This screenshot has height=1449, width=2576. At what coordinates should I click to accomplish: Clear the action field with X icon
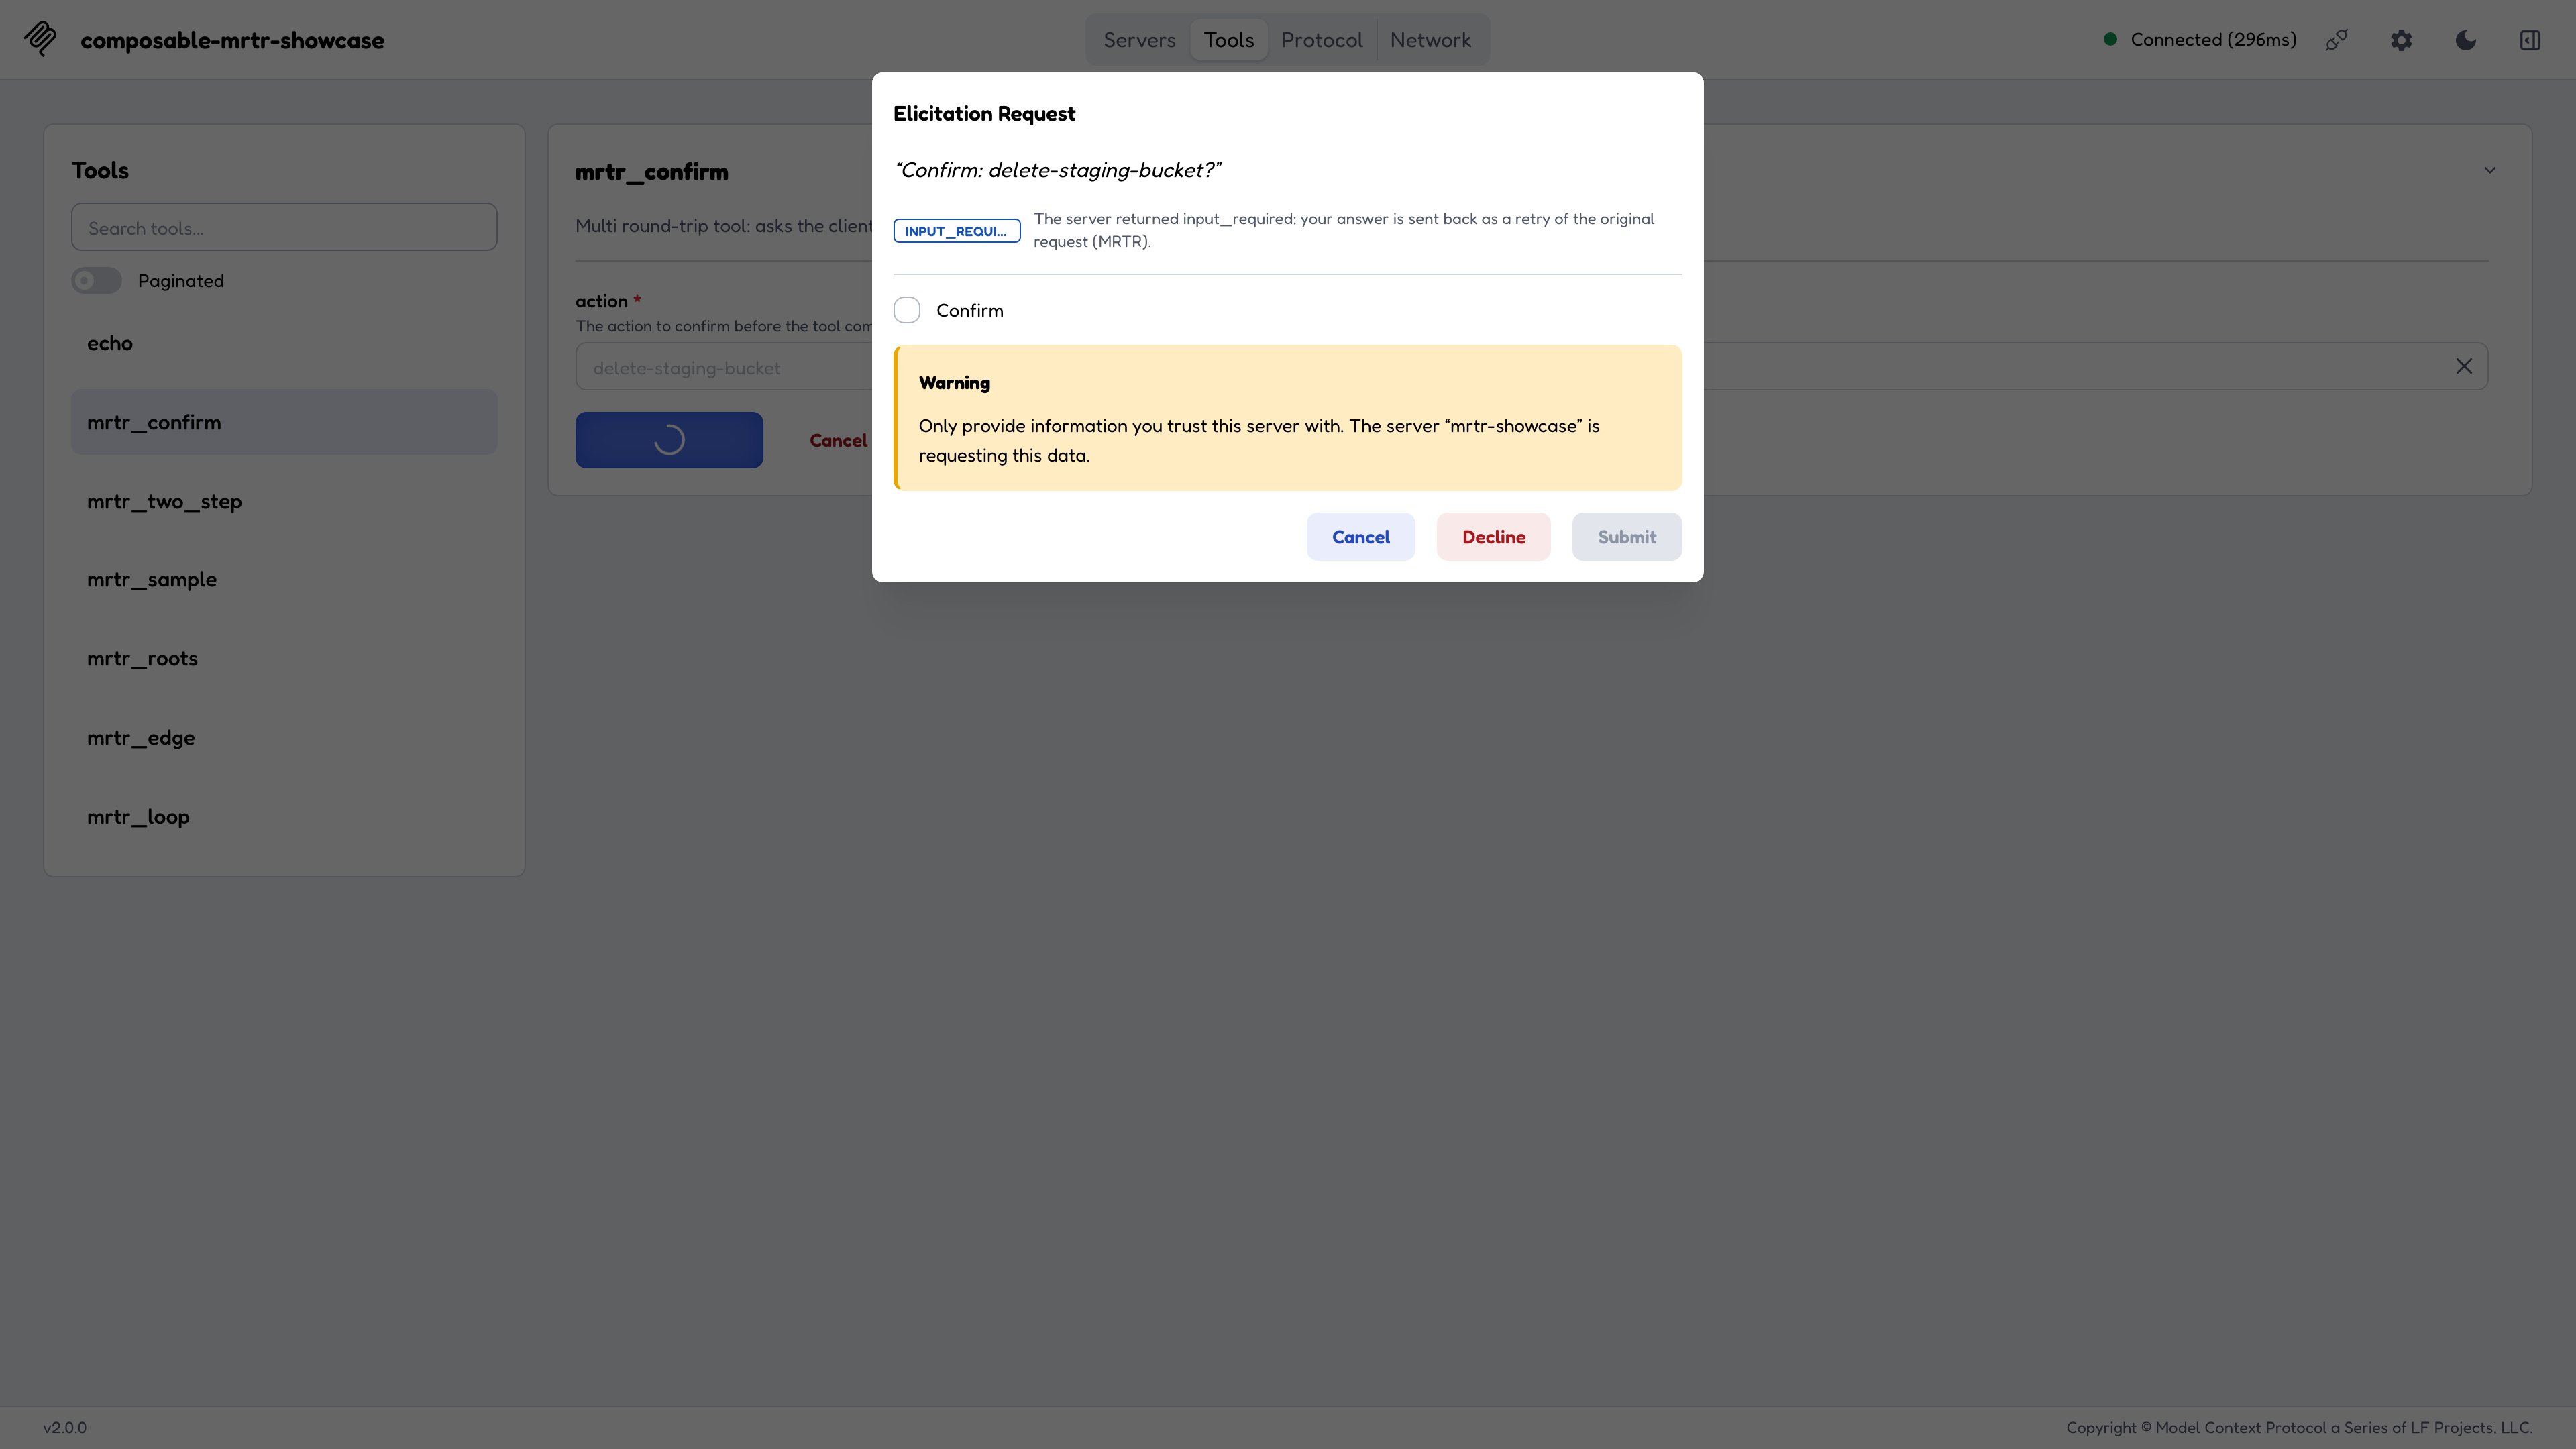tap(2464, 367)
